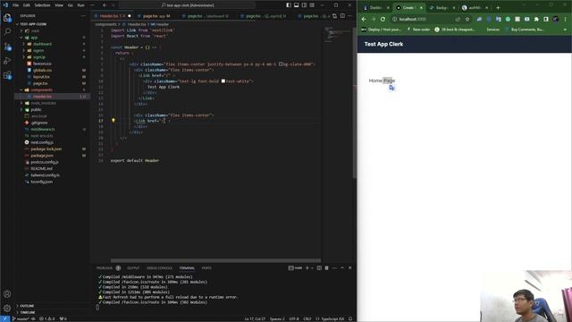The image size is (572, 322).
Task: Click the Chrome profile avatar
Action: [x=556, y=19]
